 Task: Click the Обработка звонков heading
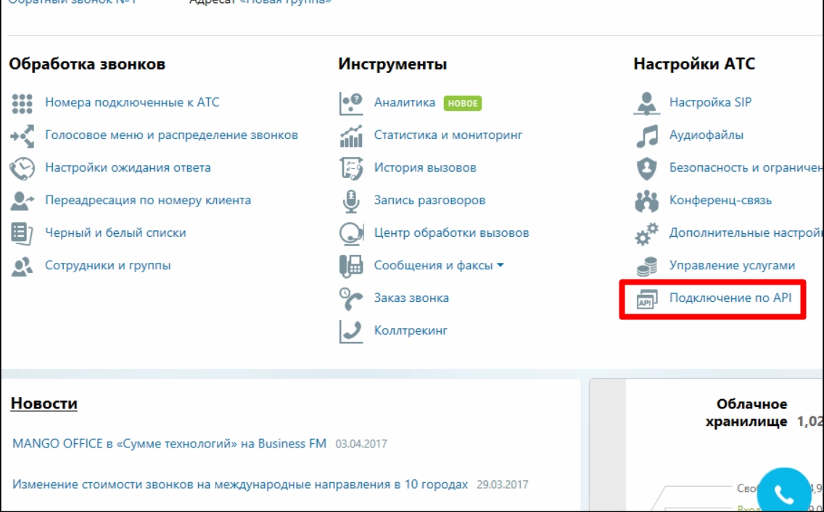[x=87, y=64]
